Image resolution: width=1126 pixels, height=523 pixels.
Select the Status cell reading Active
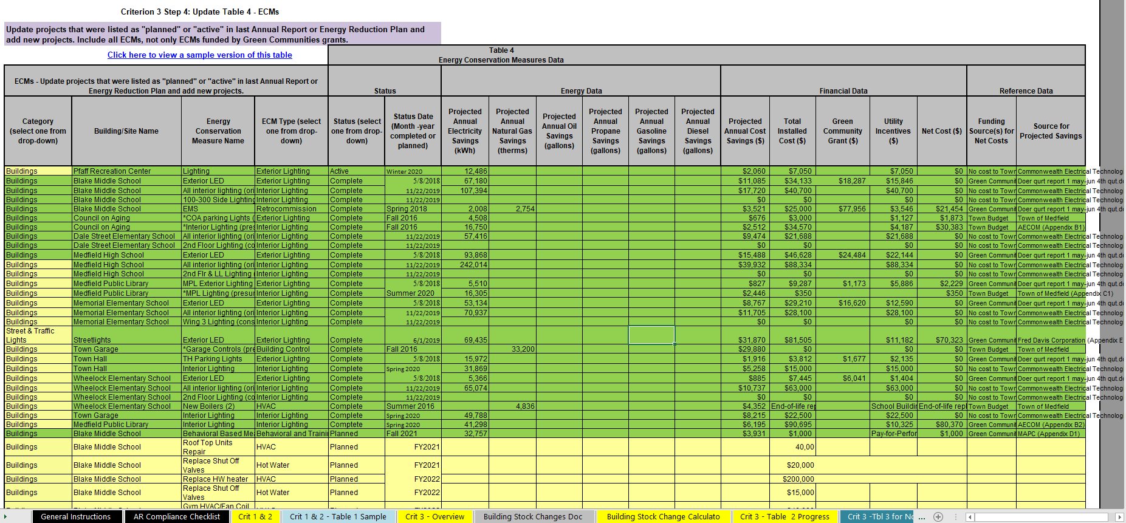tap(356, 171)
